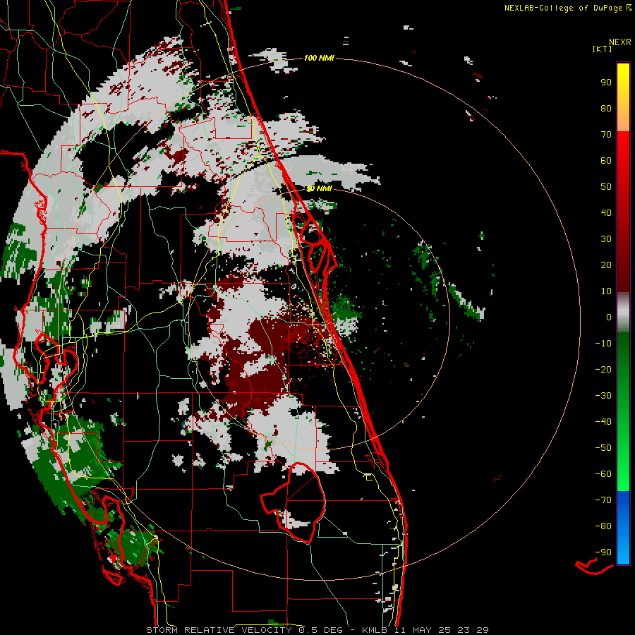Click the positive 40 value on the velocity scale
635x635 pixels.
(606, 212)
